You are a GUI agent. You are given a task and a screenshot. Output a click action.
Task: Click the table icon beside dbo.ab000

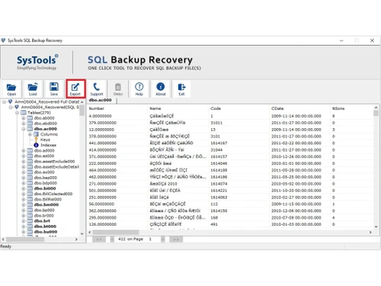[x=30, y=118]
